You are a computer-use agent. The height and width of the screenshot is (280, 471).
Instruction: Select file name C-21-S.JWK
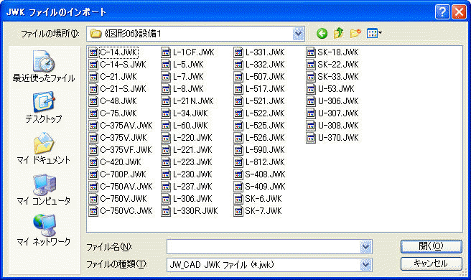click(x=123, y=89)
